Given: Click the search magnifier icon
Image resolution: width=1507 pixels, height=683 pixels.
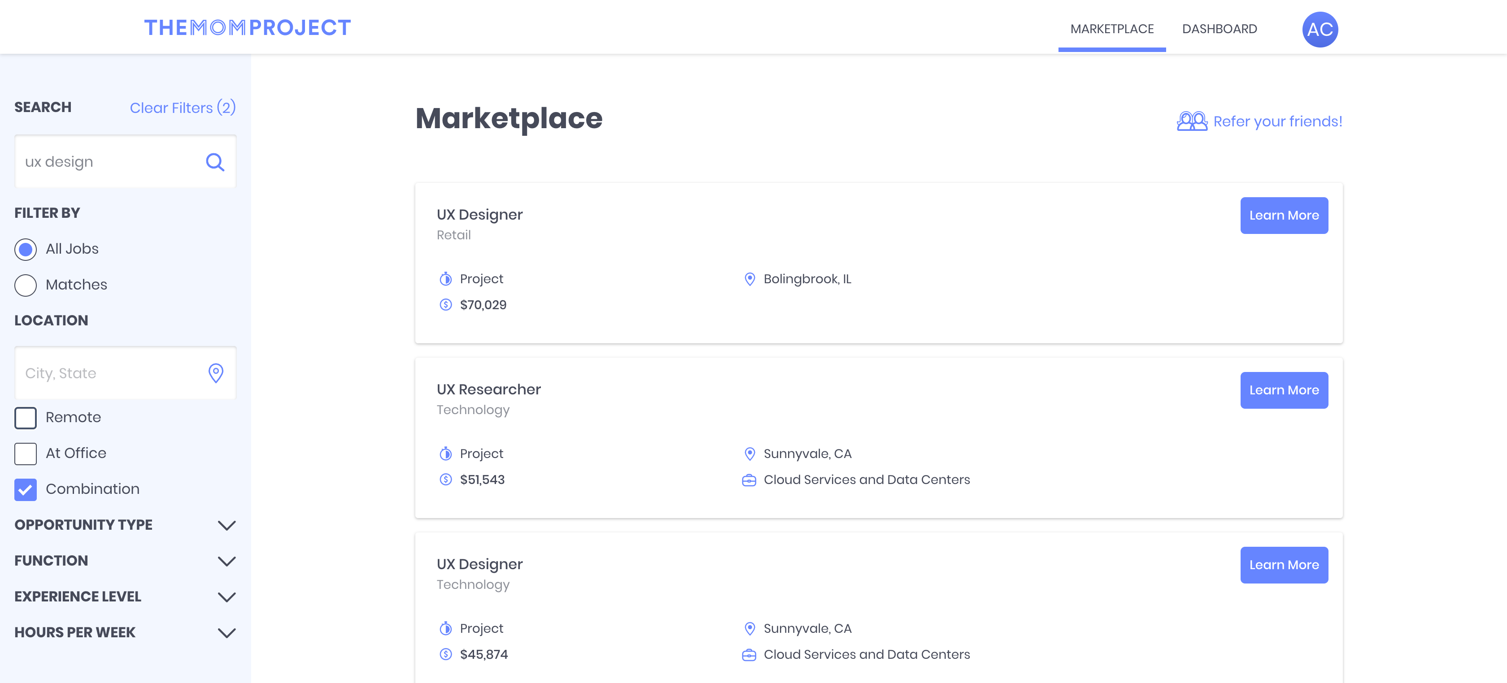Looking at the screenshot, I should tap(215, 162).
